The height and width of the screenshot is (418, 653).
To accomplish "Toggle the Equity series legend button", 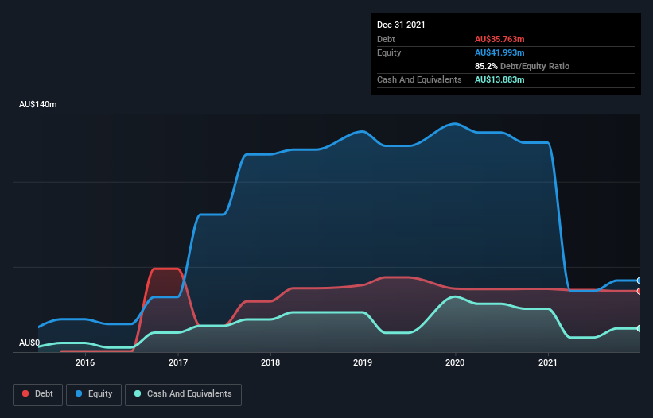I will (94, 394).
